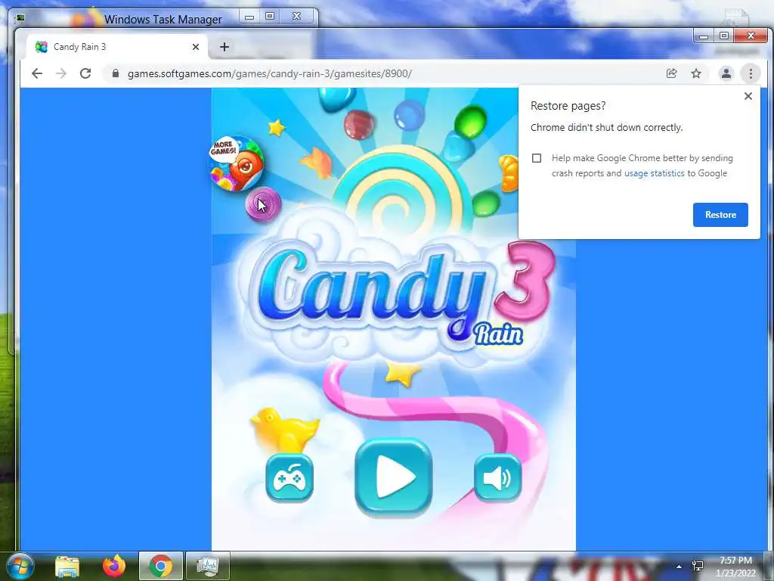Show hidden tray icons
Screen dimensions: 774x581
click(680, 567)
